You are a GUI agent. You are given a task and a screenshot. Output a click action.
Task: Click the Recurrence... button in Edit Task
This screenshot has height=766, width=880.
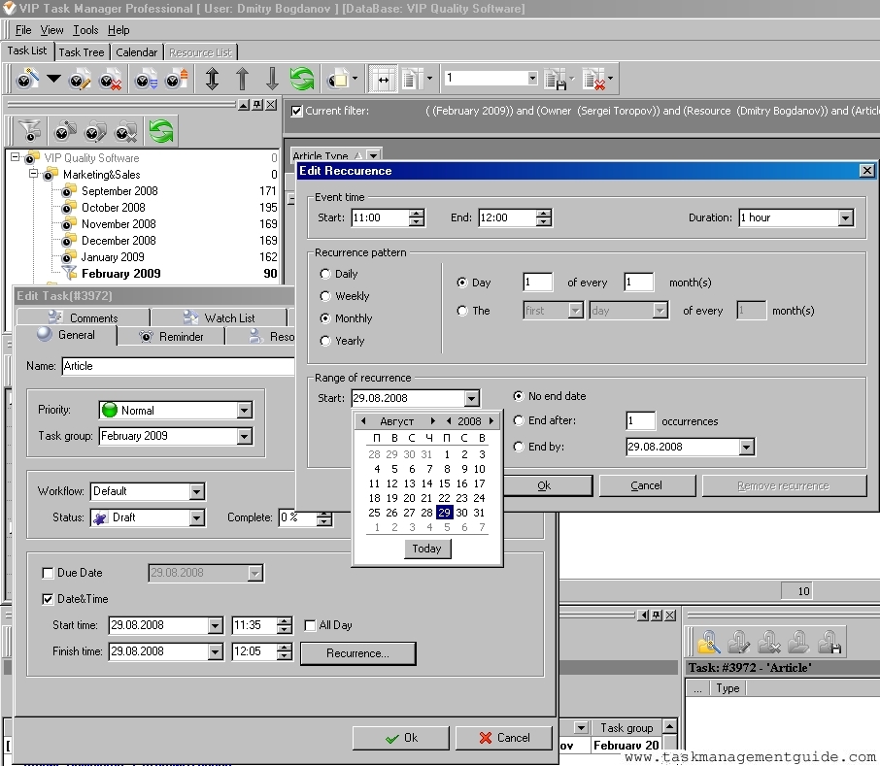[357, 653]
